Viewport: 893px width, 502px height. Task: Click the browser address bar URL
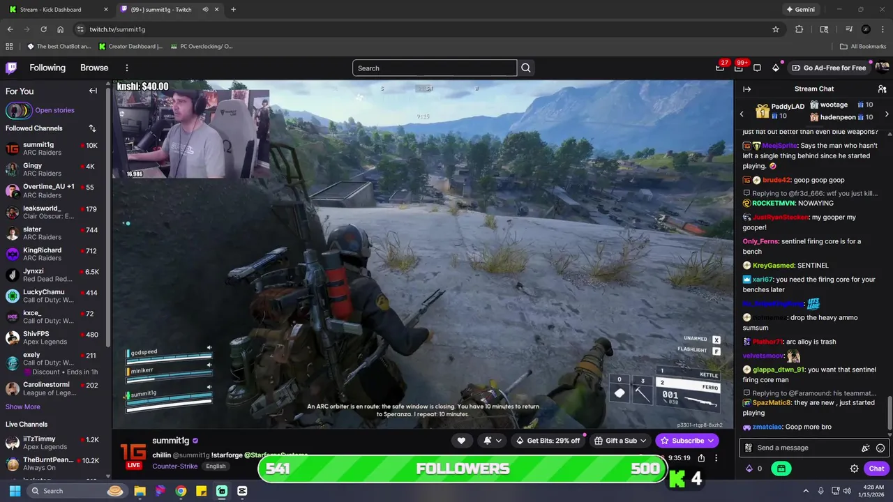[x=117, y=29]
